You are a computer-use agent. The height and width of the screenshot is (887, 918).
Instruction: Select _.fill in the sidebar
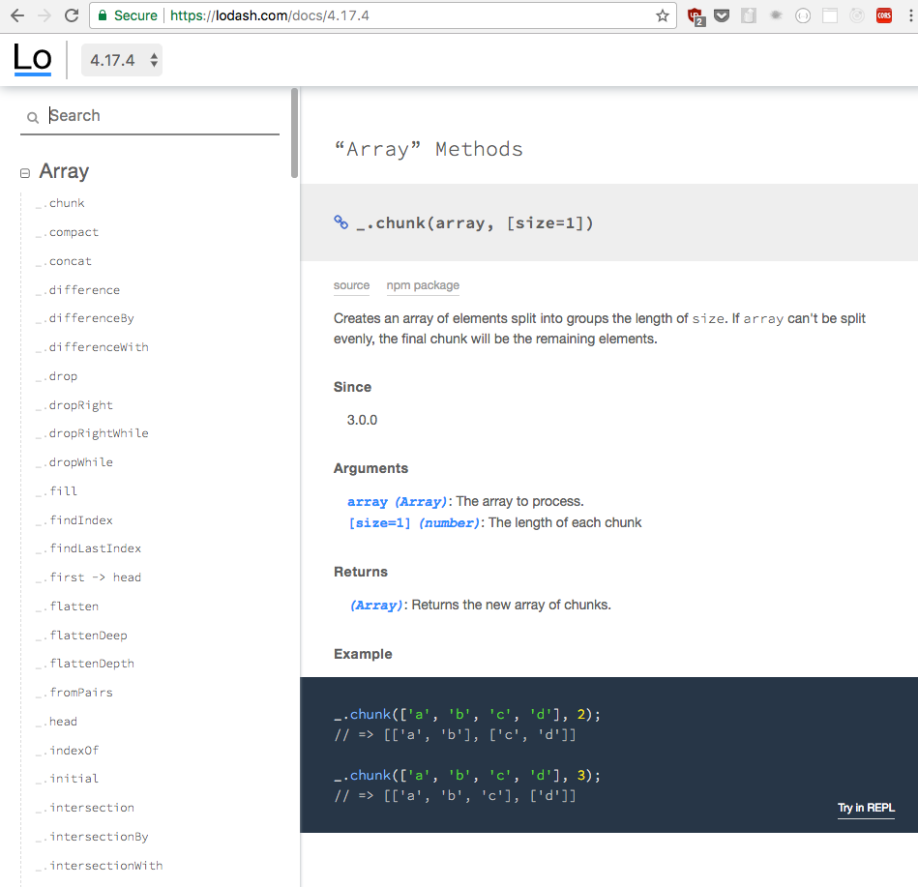point(56,491)
